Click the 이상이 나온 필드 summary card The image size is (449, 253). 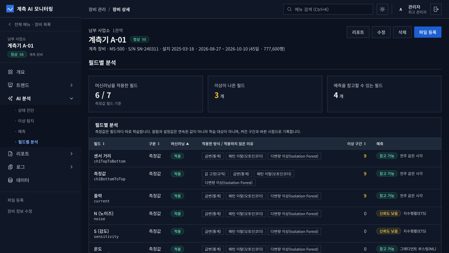pos(265,94)
